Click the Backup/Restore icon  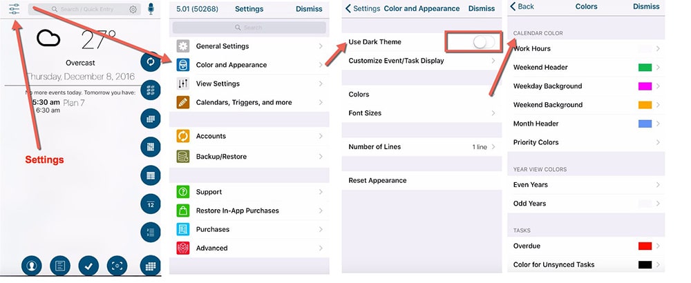coord(183,156)
